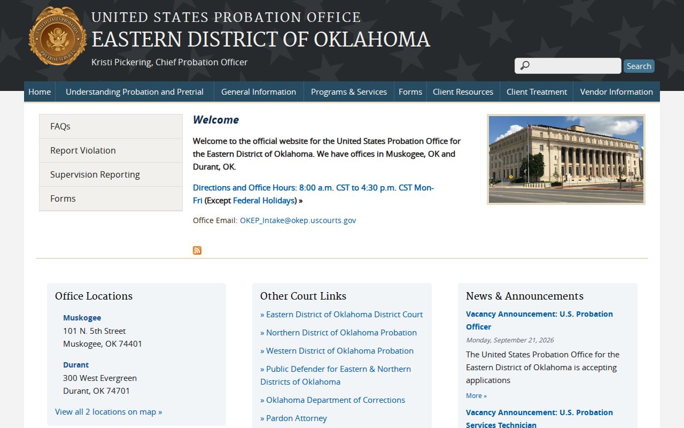This screenshot has width=684, height=428.
Task: Open Understanding Probation and Pretrial menu
Action: pyautogui.click(x=135, y=91)
